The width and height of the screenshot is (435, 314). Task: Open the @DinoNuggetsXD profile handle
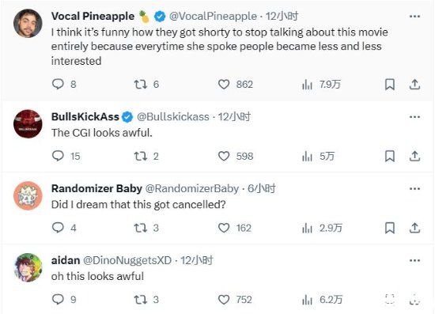(127, 260)
